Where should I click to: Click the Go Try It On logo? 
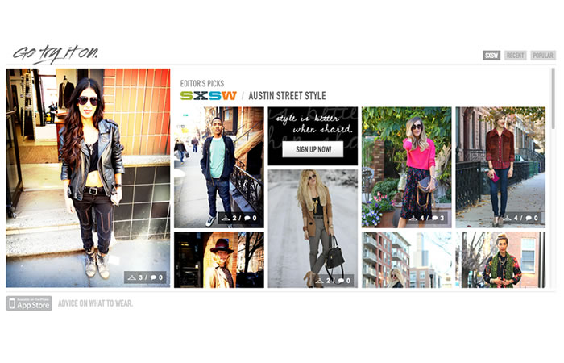(x=56, y=54)
